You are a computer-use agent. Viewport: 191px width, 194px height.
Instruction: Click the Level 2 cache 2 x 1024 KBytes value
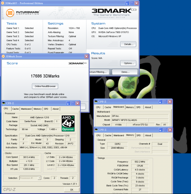(66, 165)
